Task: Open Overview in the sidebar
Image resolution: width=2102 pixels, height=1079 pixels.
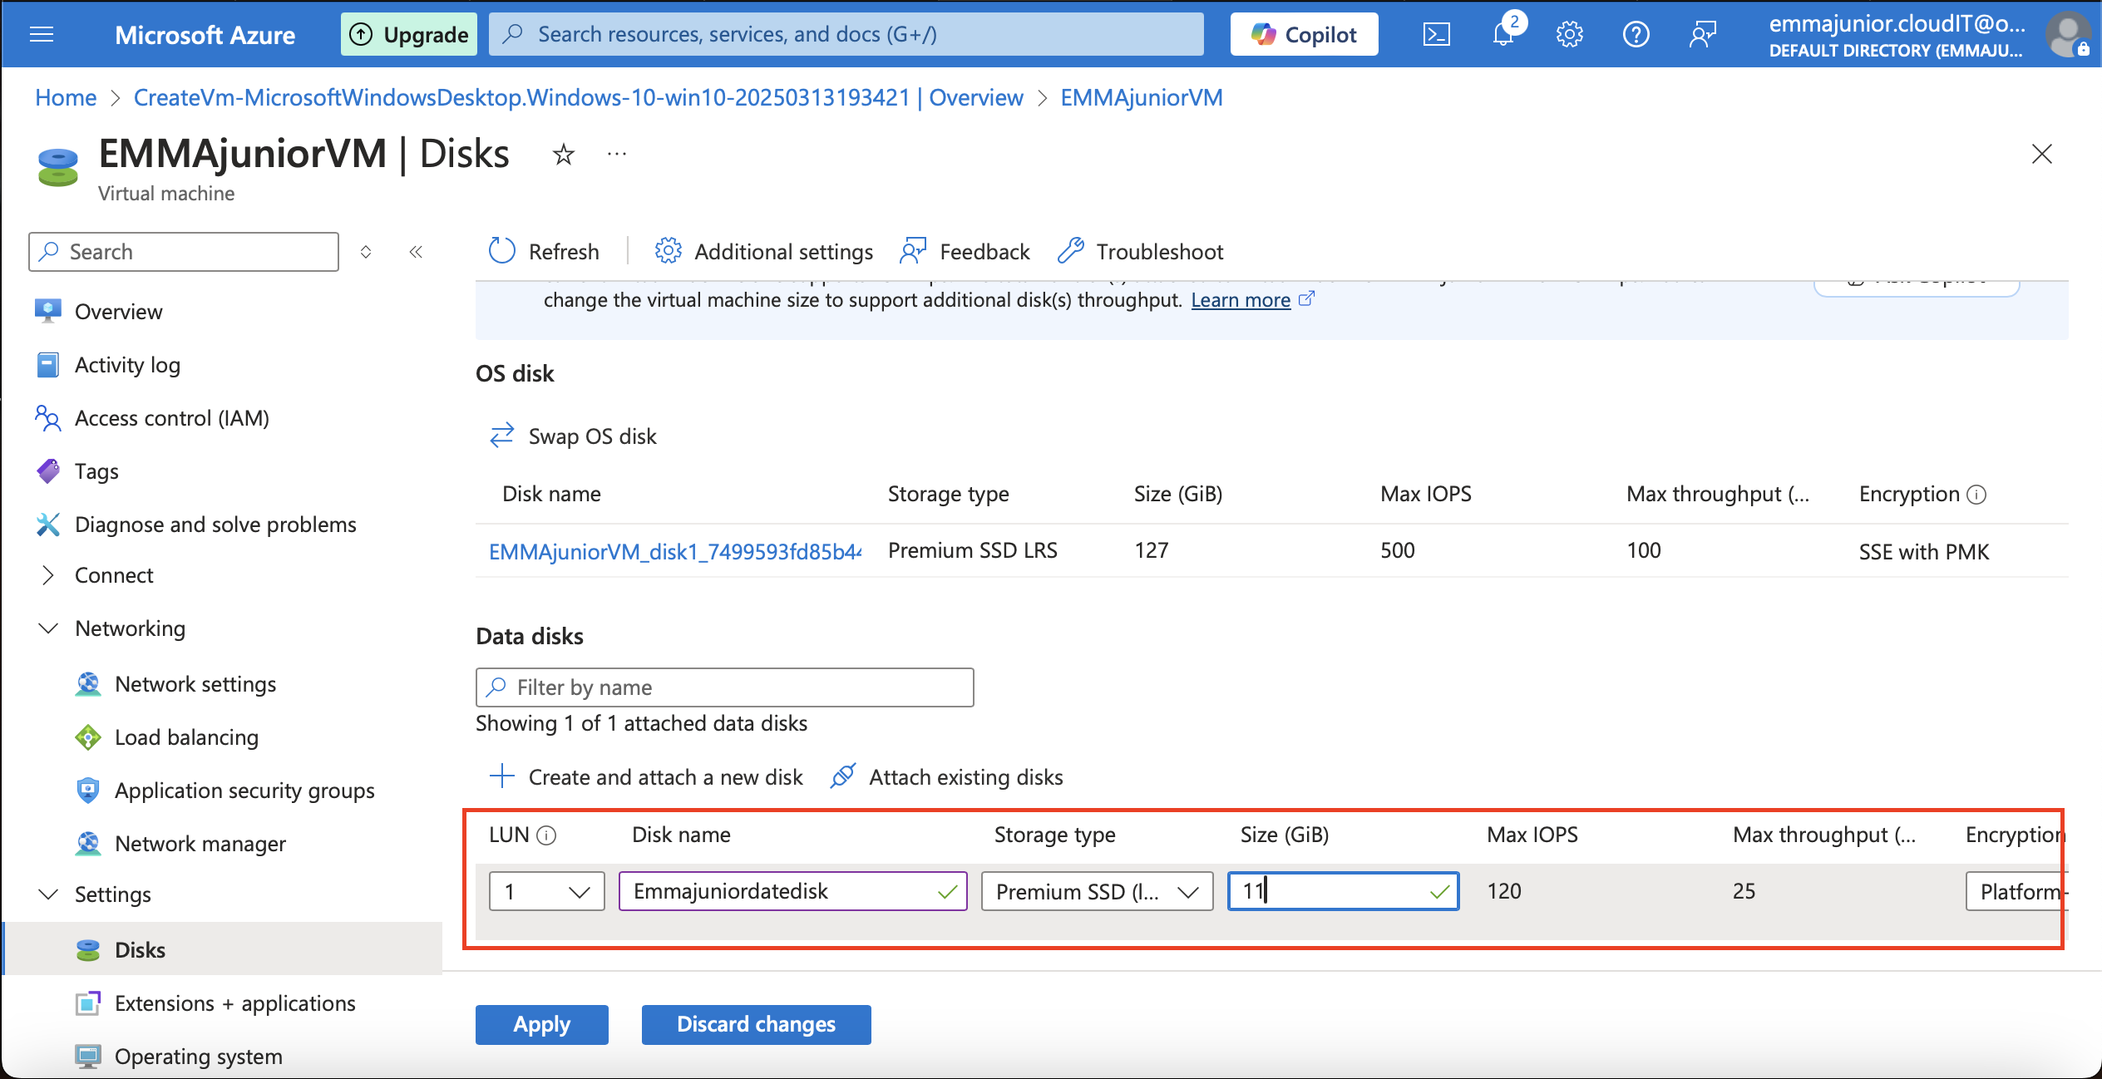Action: click(x=118, y=312)
